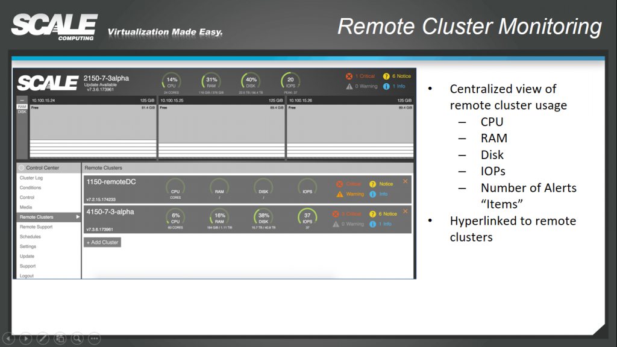This screenshot has height=347, width=617.
Task: Open Settings menu item
Action: 28,246
